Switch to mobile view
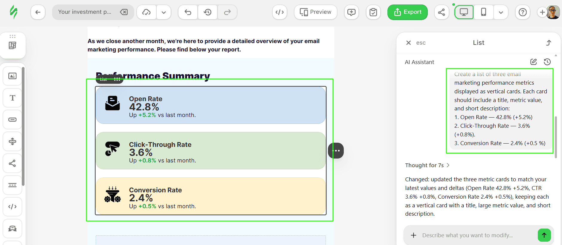Screen dimensions: 562x245 pyautogui.click(x=483, y=12)
